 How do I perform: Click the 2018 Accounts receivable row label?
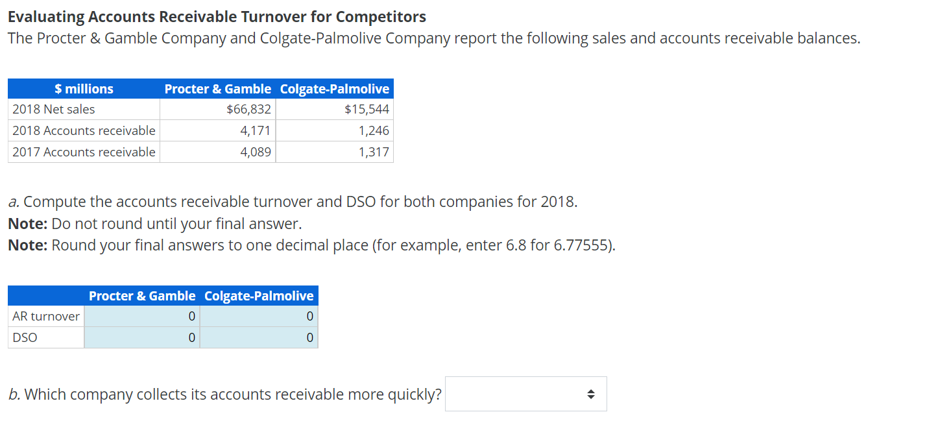pos(83,130)
